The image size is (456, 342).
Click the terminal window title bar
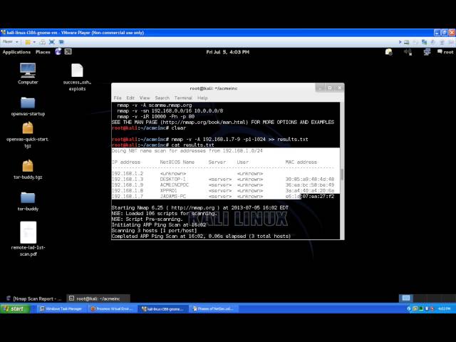click(x=214, y=88)
